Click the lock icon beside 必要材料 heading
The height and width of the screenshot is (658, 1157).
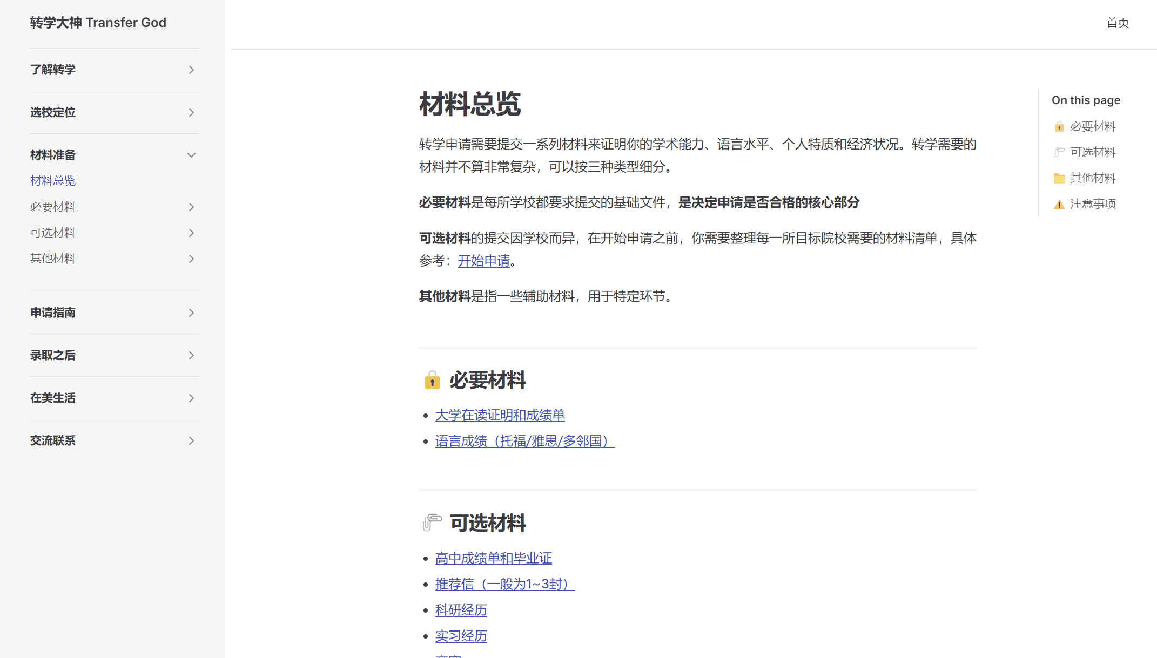point(432,380)
